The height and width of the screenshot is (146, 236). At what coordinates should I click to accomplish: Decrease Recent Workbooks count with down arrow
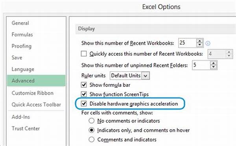(x=199, y=45)
